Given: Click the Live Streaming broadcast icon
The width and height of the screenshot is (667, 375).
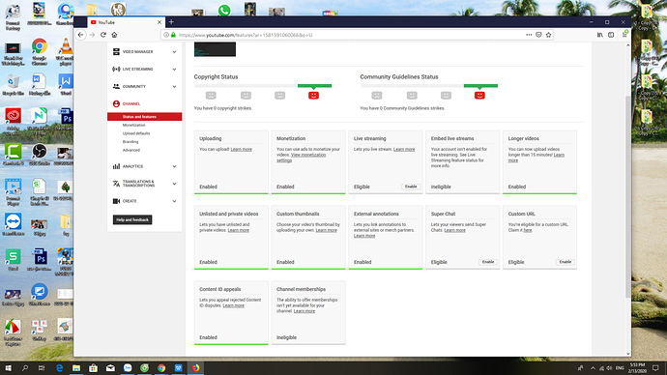Looking at the screenshot, I should (x=116, y=69).
